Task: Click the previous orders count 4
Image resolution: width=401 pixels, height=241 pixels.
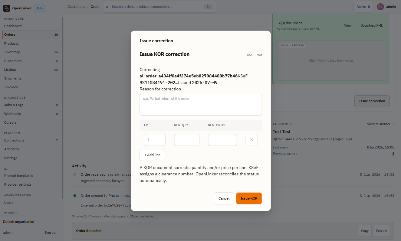Action: click(393, 154)
